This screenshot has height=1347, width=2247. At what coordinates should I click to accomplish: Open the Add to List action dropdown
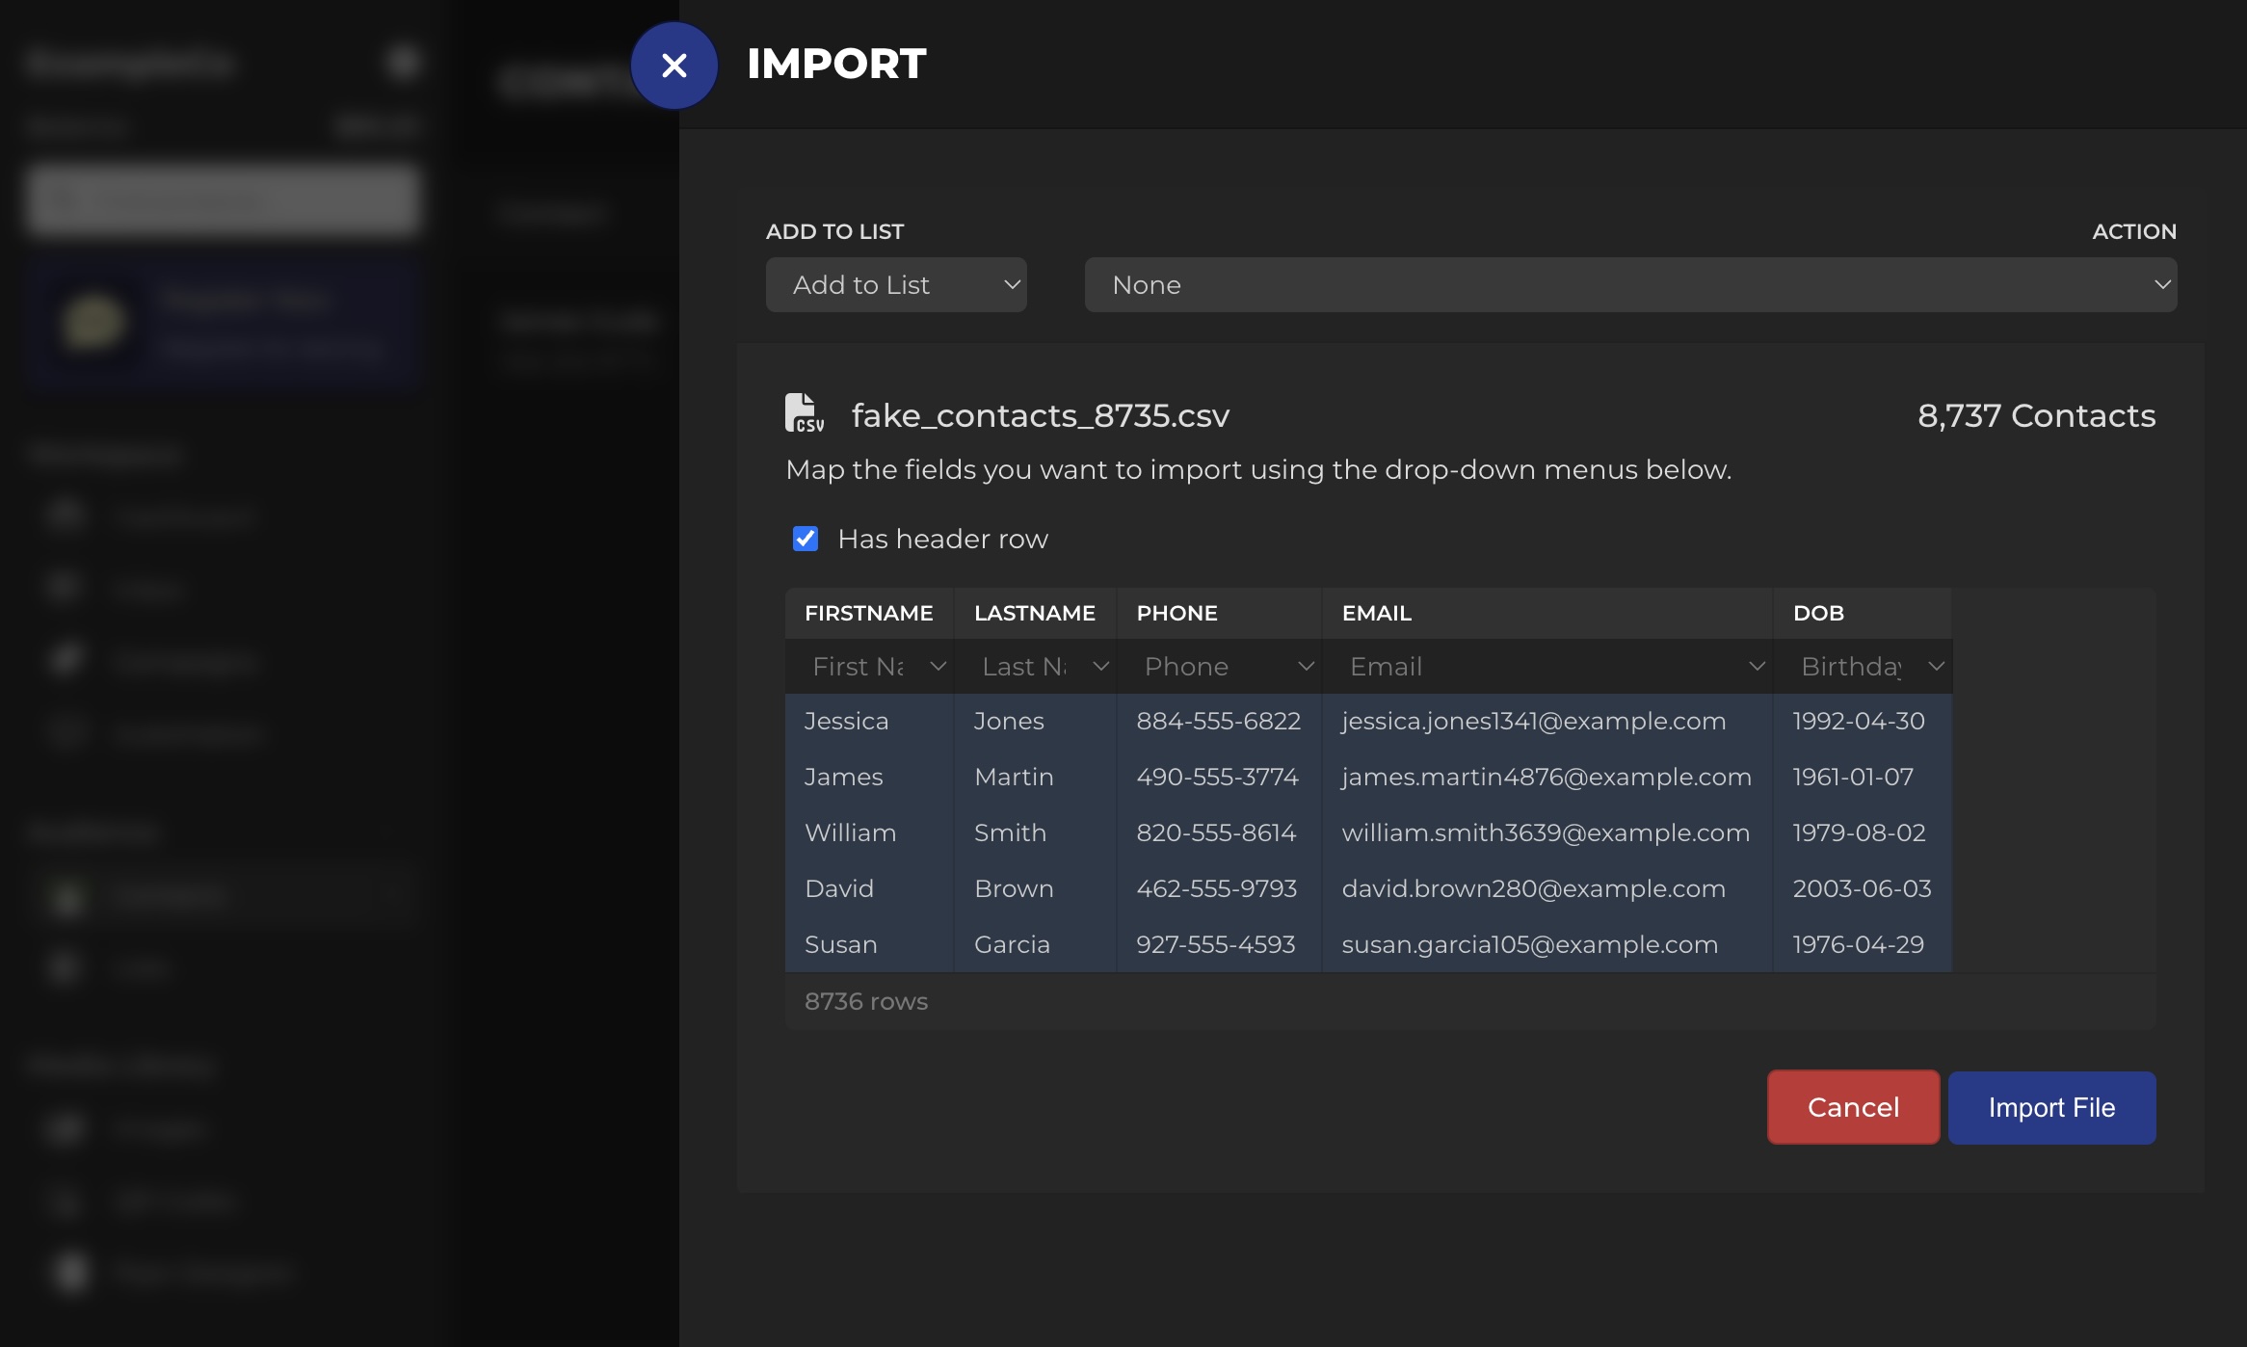click(x=895, y=284)
